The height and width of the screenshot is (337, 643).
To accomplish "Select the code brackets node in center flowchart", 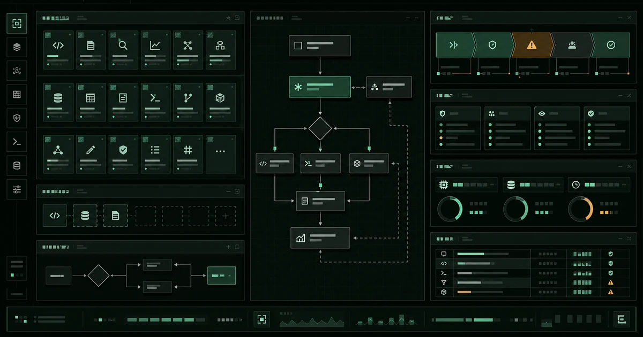I will [x=274, y=163].
